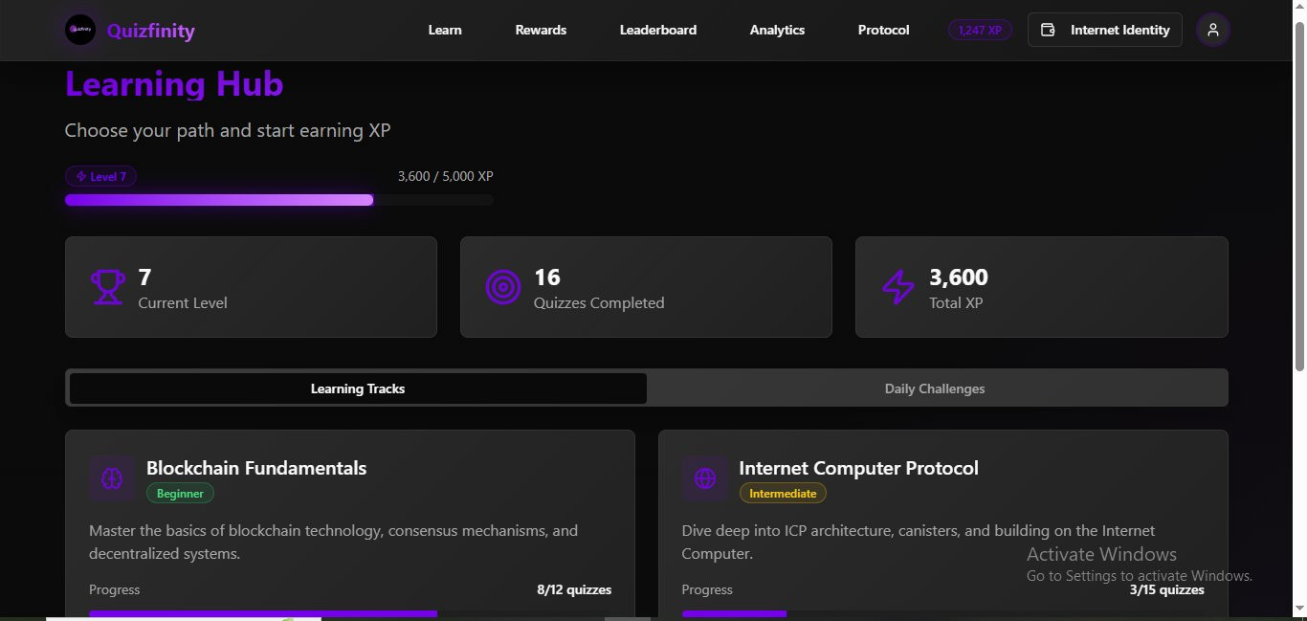
Task: Open the Leaderboard nav link
Action: (658, 30)
